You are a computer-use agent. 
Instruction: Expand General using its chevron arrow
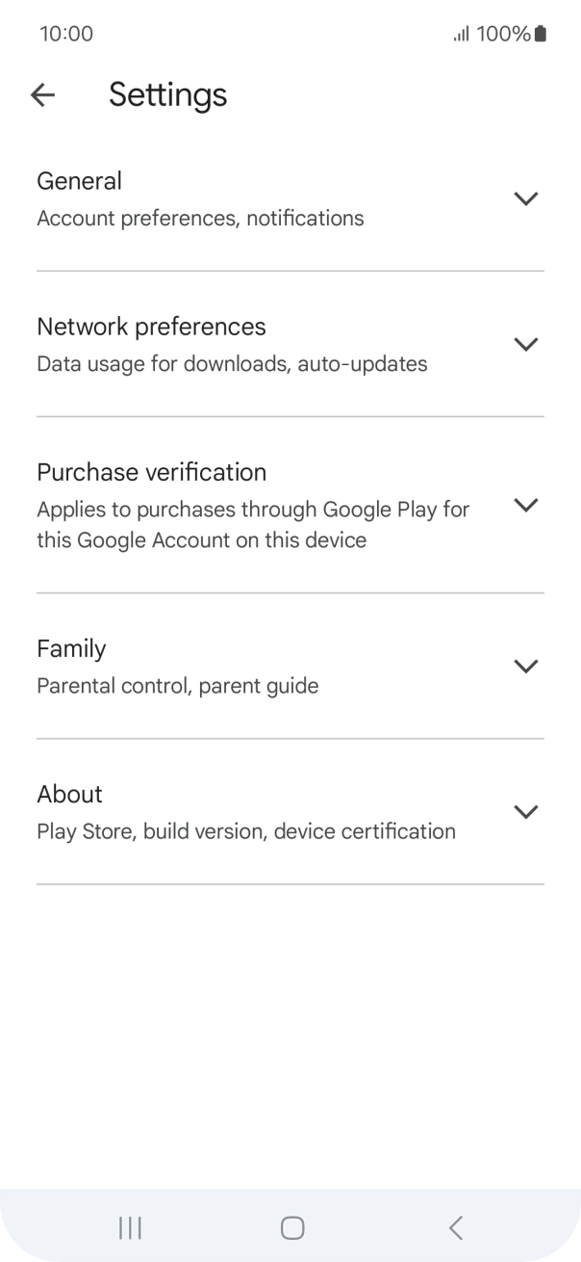pyautogui.click(x=525, y=198)
